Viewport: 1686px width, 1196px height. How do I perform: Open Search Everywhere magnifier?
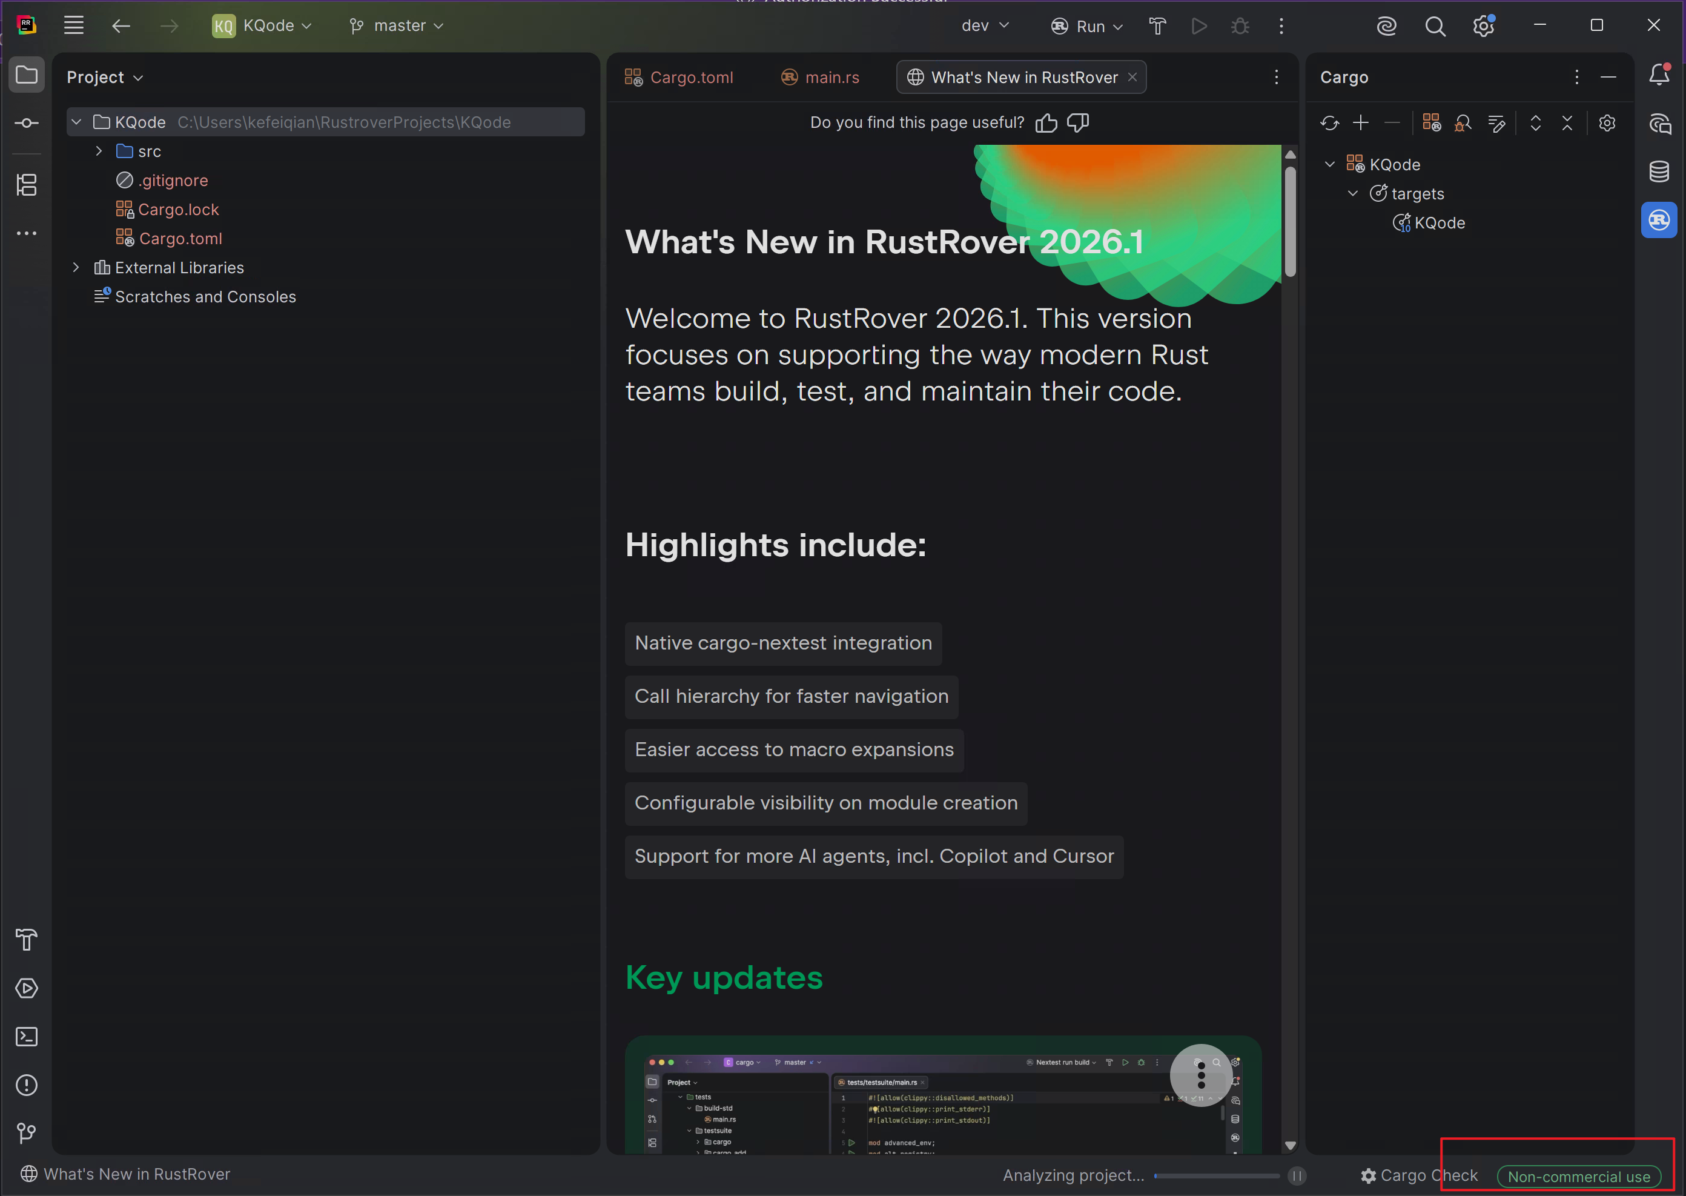1435,26
